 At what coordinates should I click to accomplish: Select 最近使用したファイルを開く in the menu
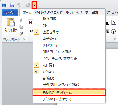(69, 85)
